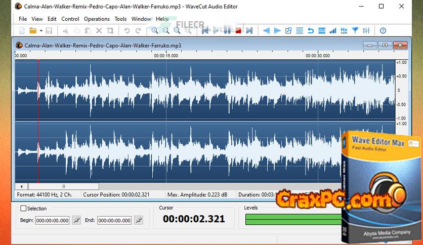Open the equalizer sliders icon
423x245 pixels.
point(367,31)
